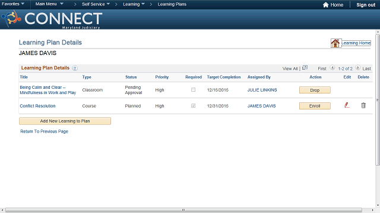
Task: Open the Learning Plan Details help icon
Action: point(75,68)
